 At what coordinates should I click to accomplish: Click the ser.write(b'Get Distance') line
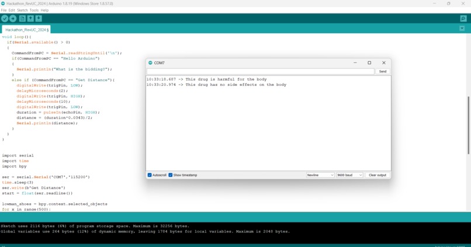coord(34,188)
